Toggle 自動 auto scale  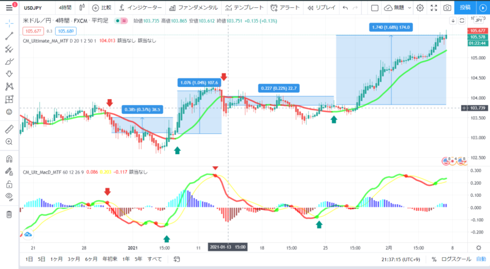[481, 259]
